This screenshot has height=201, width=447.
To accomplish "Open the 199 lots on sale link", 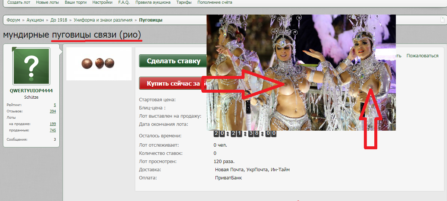I will pyautogui.click(x=53, y=124).
